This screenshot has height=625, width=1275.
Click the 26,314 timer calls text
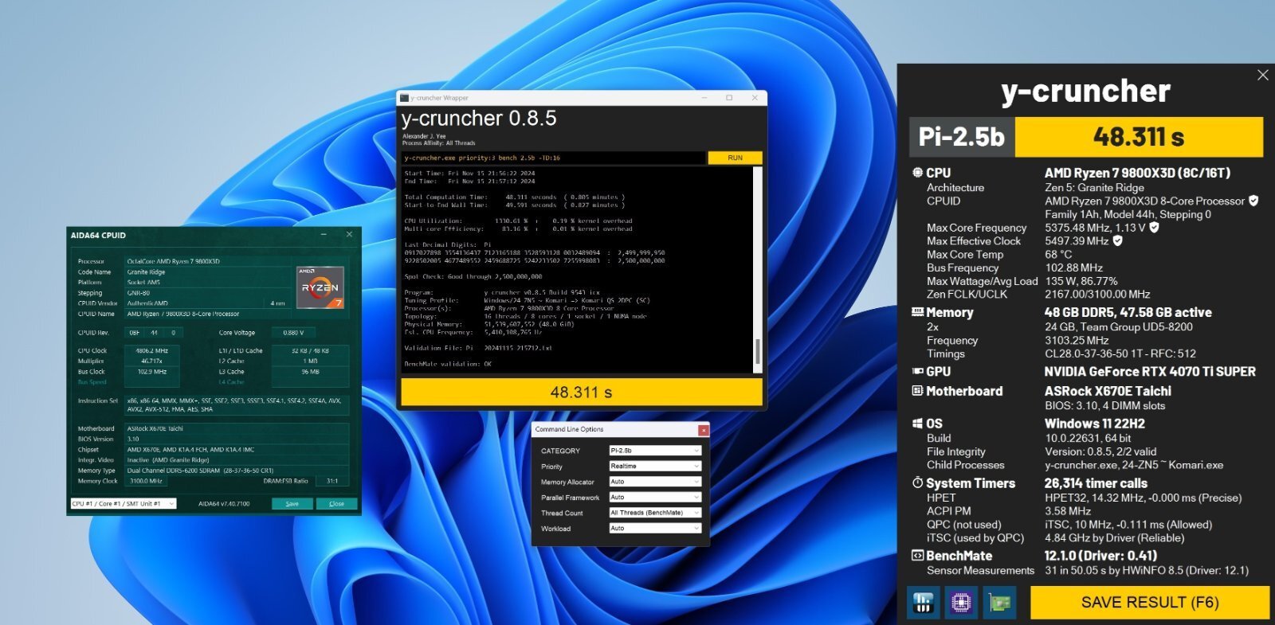click(x=1096, y=483)
